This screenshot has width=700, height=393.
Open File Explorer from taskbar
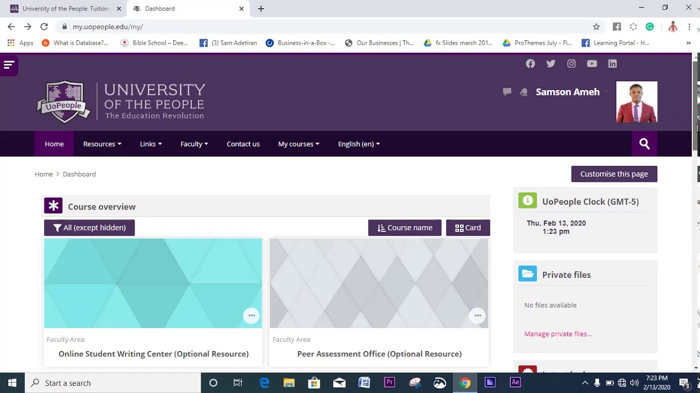point(289,383)
